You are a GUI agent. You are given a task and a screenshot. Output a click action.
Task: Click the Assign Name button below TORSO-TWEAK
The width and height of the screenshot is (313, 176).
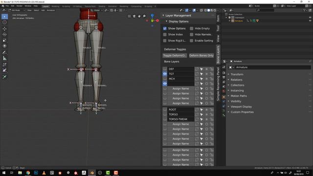(x=180, y=124)
